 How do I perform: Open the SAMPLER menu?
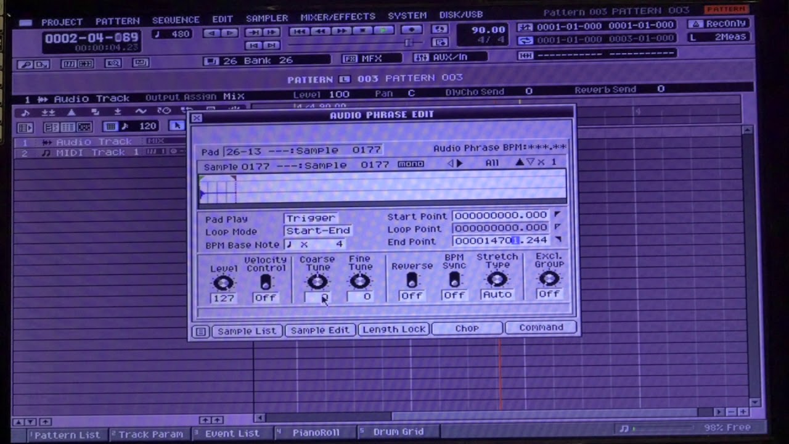[267, 18]
